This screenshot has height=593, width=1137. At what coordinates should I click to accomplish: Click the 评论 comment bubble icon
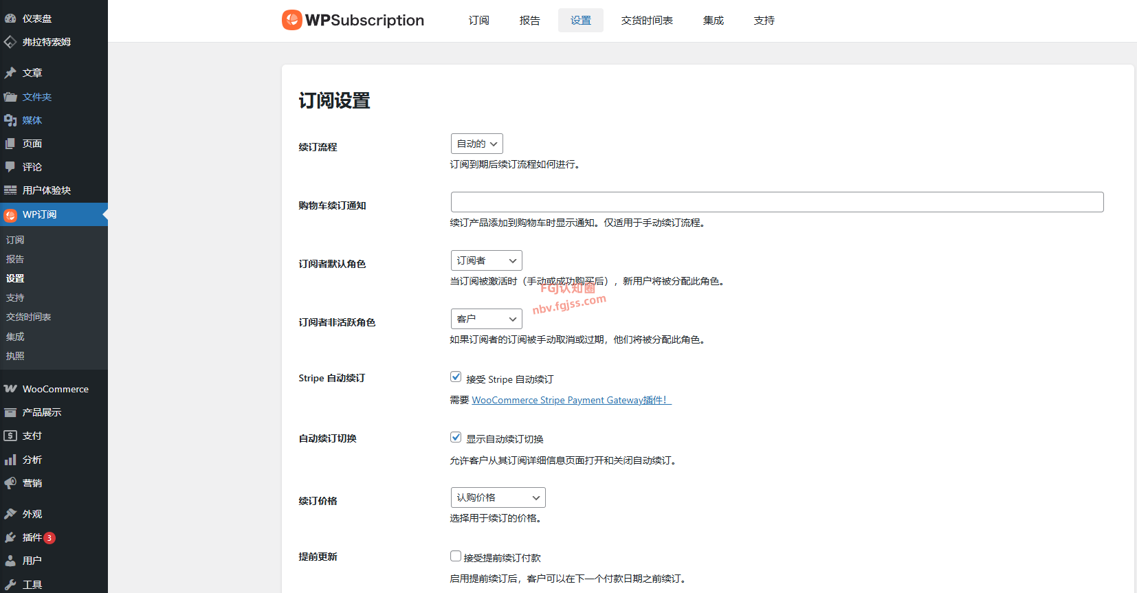click(x=10, y=167)
